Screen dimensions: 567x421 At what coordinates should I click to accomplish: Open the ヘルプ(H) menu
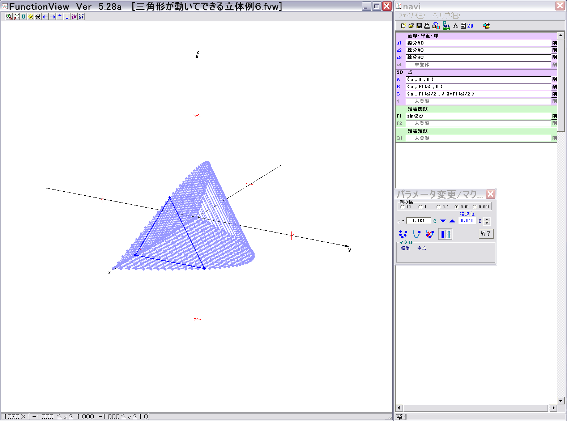(x=446, y=16)
